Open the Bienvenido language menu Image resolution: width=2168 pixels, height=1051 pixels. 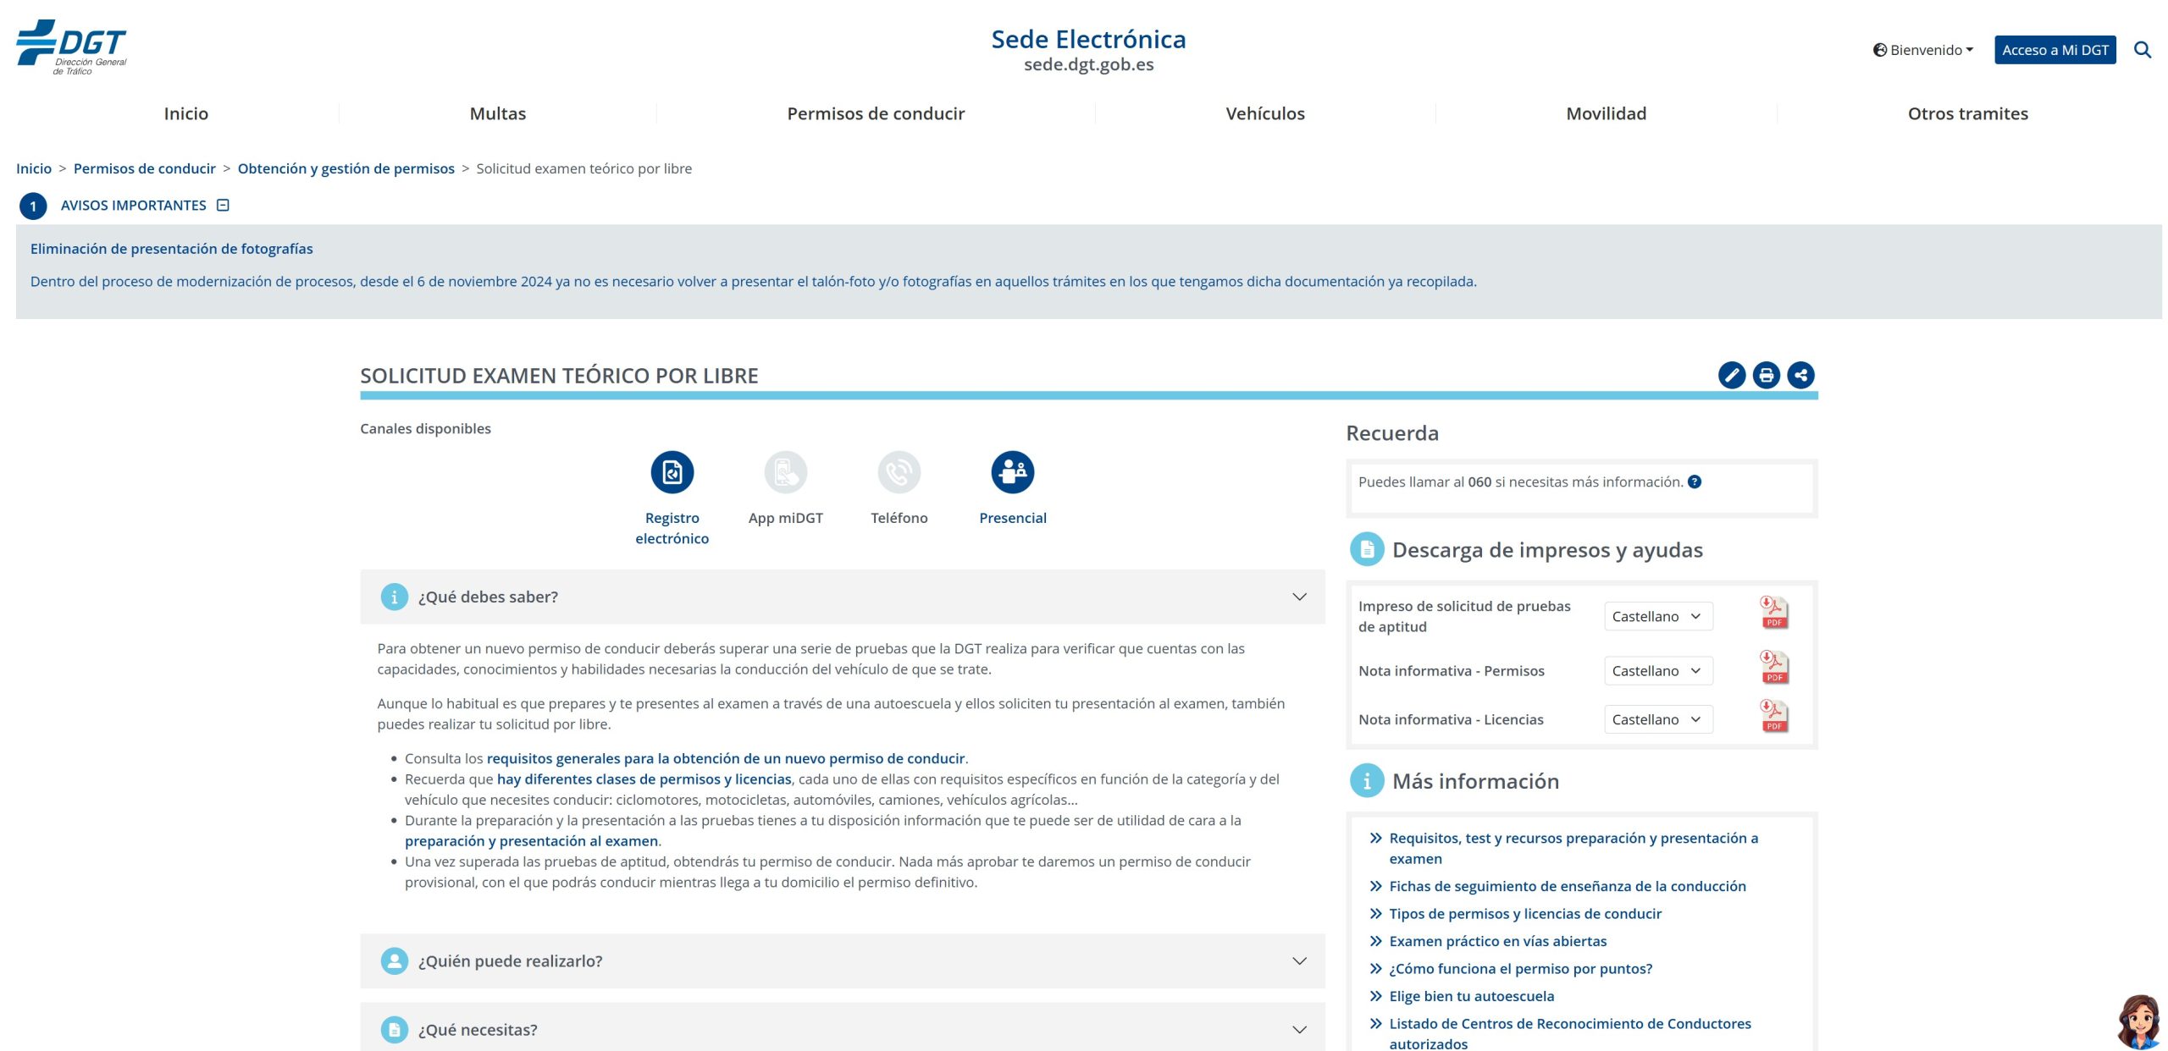(x=1923, y=50)
